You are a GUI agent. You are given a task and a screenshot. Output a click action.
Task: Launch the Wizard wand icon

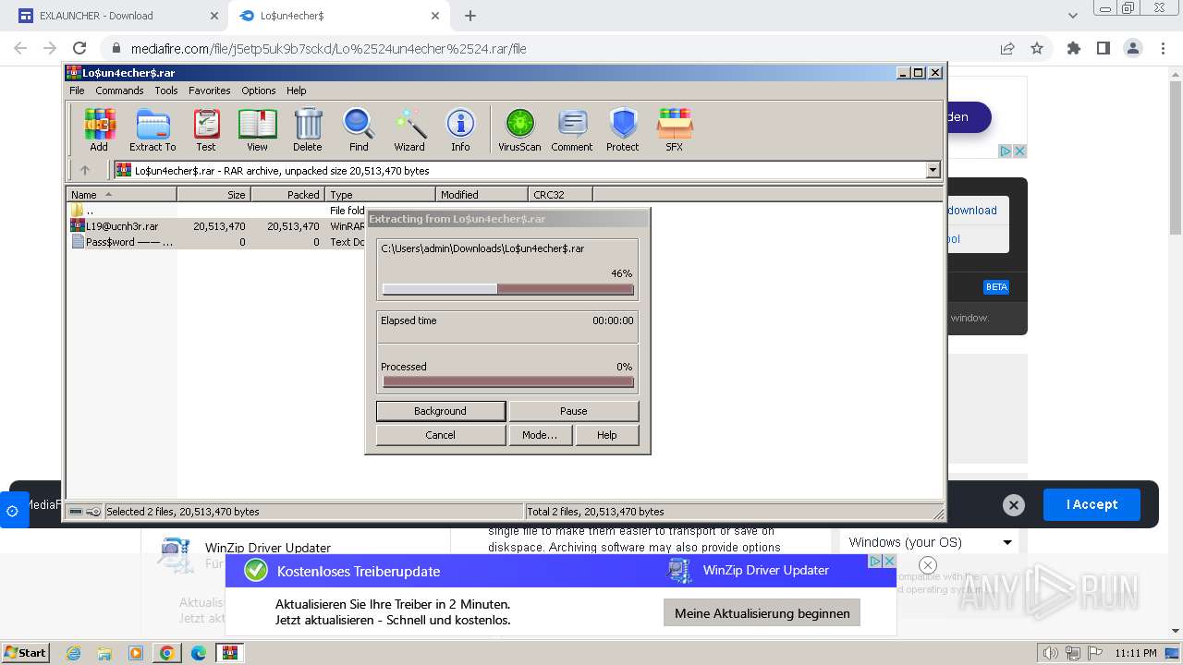(x=409, y=130)
